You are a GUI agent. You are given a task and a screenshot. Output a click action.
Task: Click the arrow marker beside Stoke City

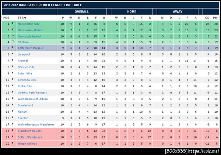pos(14,86)
